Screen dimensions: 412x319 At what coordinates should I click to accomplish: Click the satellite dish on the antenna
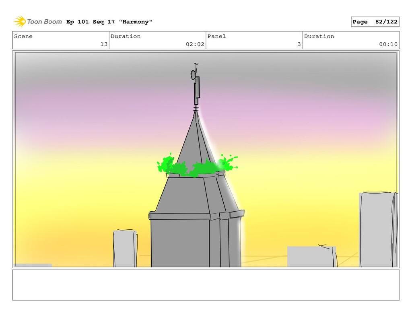point(193,74)
